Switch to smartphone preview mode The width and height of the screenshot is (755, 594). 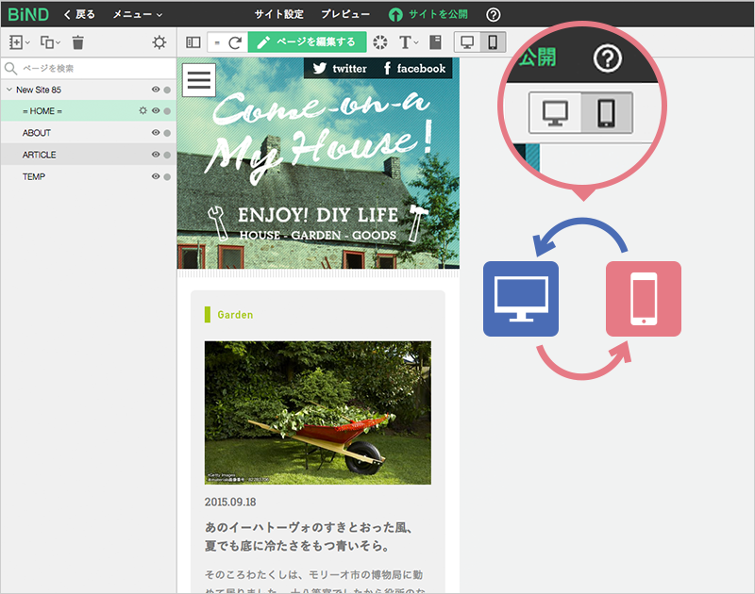(493, 42)
